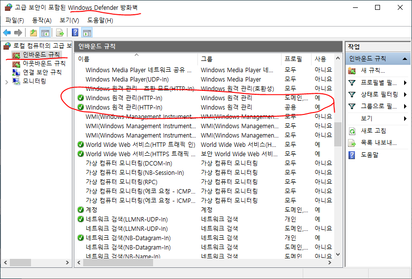Select the Windows 원격 관리(HTTP-In) 공용 profile rule
This screenshot has height=279, width=412.
pos(205,107)
